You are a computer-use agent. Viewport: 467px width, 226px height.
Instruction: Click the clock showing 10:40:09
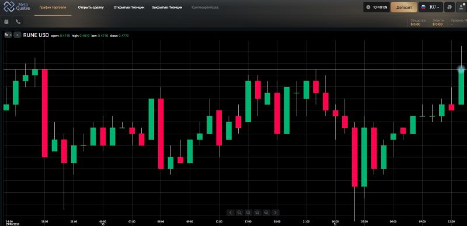point(377,7)
